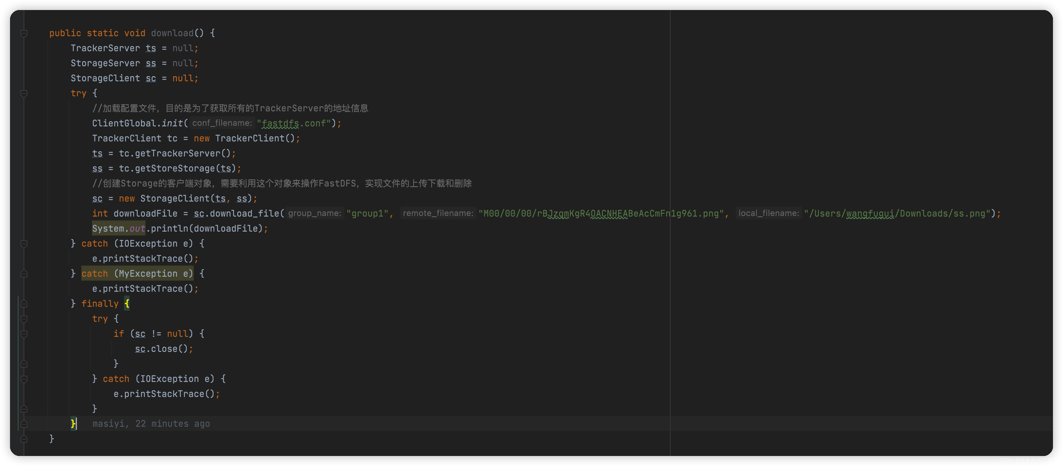The height and width of the screenshot is (466, 1063).
Task: Click highlighted catch (MyException e) text
Action: 137,274
